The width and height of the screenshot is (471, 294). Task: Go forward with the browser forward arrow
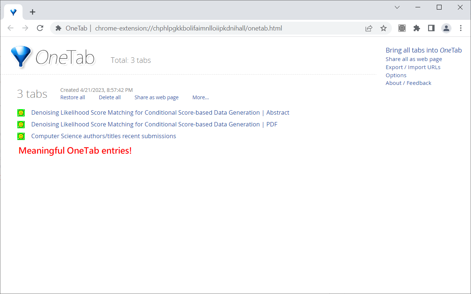[x=25, y=28]
